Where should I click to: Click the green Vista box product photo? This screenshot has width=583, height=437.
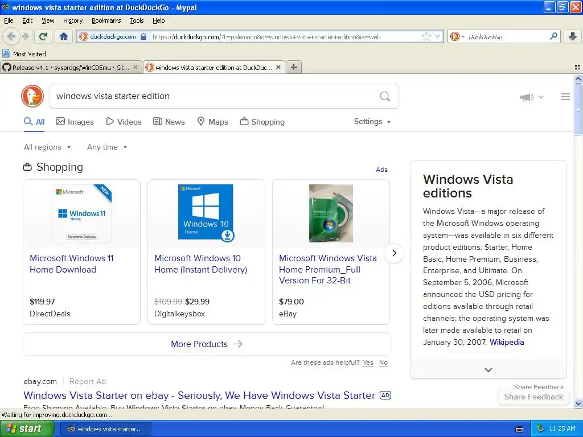coord(331,213)
